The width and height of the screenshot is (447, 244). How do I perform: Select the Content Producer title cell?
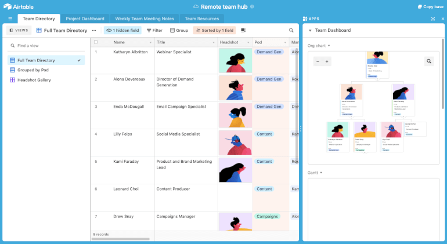point(186,198)
